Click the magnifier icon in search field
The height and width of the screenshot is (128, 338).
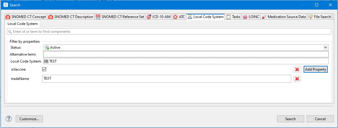tap(10, 32)
